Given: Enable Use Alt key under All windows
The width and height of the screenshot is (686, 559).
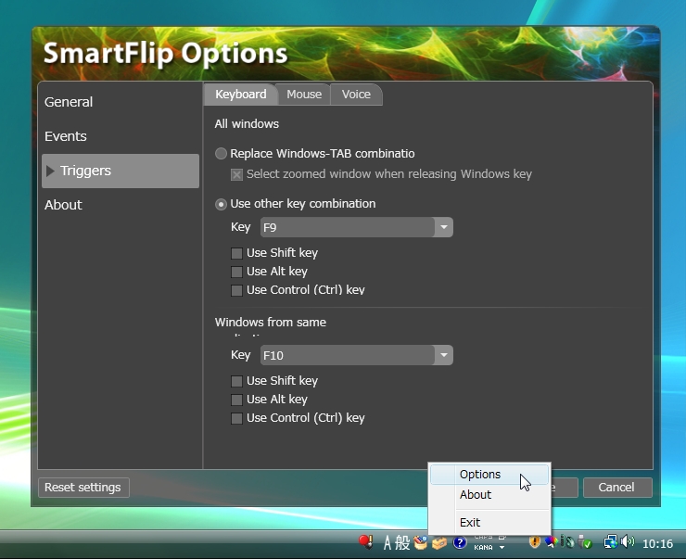Looking at the screenshot, I should (x=236, y=272).
